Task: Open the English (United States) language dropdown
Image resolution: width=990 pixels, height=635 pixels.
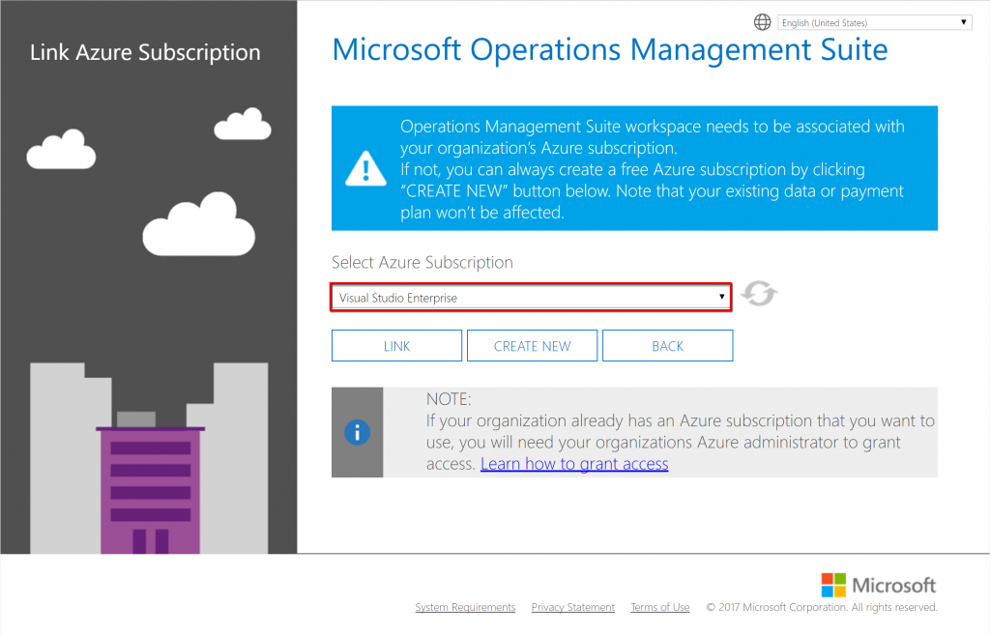Action: click(874, 23)
